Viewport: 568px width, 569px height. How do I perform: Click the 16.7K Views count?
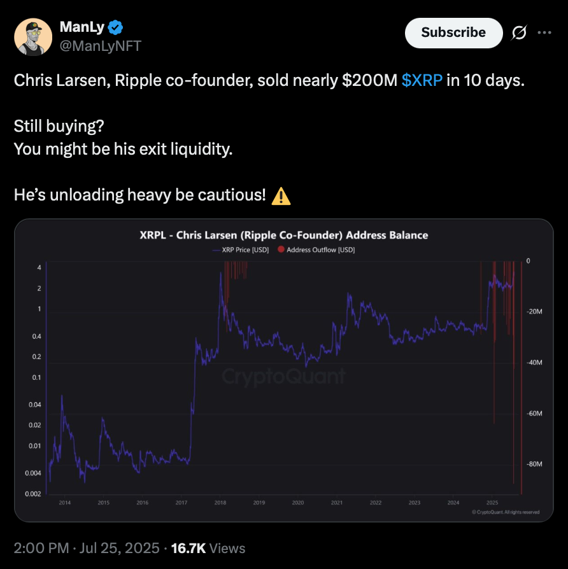208,548
